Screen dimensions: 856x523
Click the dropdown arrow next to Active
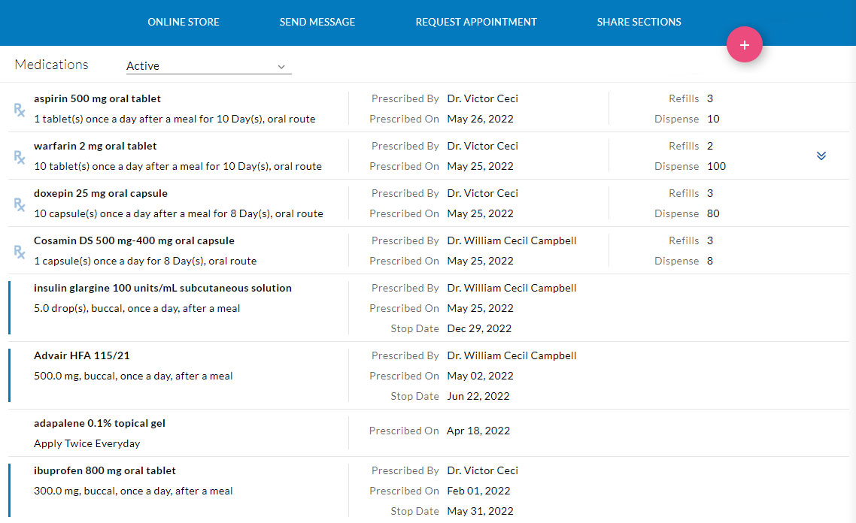(x=281, y=67)
